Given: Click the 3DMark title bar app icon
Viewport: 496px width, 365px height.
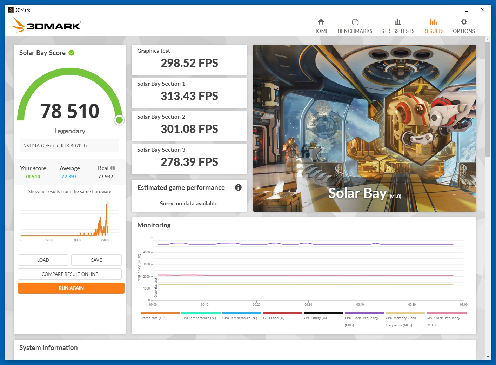Looking at the screenshot, I should pyautogui.click(x=11, y=10).
